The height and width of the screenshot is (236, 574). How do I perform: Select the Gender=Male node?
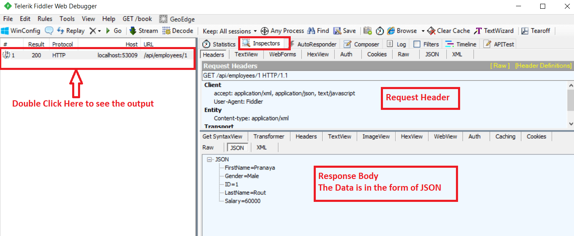[242, 176]
